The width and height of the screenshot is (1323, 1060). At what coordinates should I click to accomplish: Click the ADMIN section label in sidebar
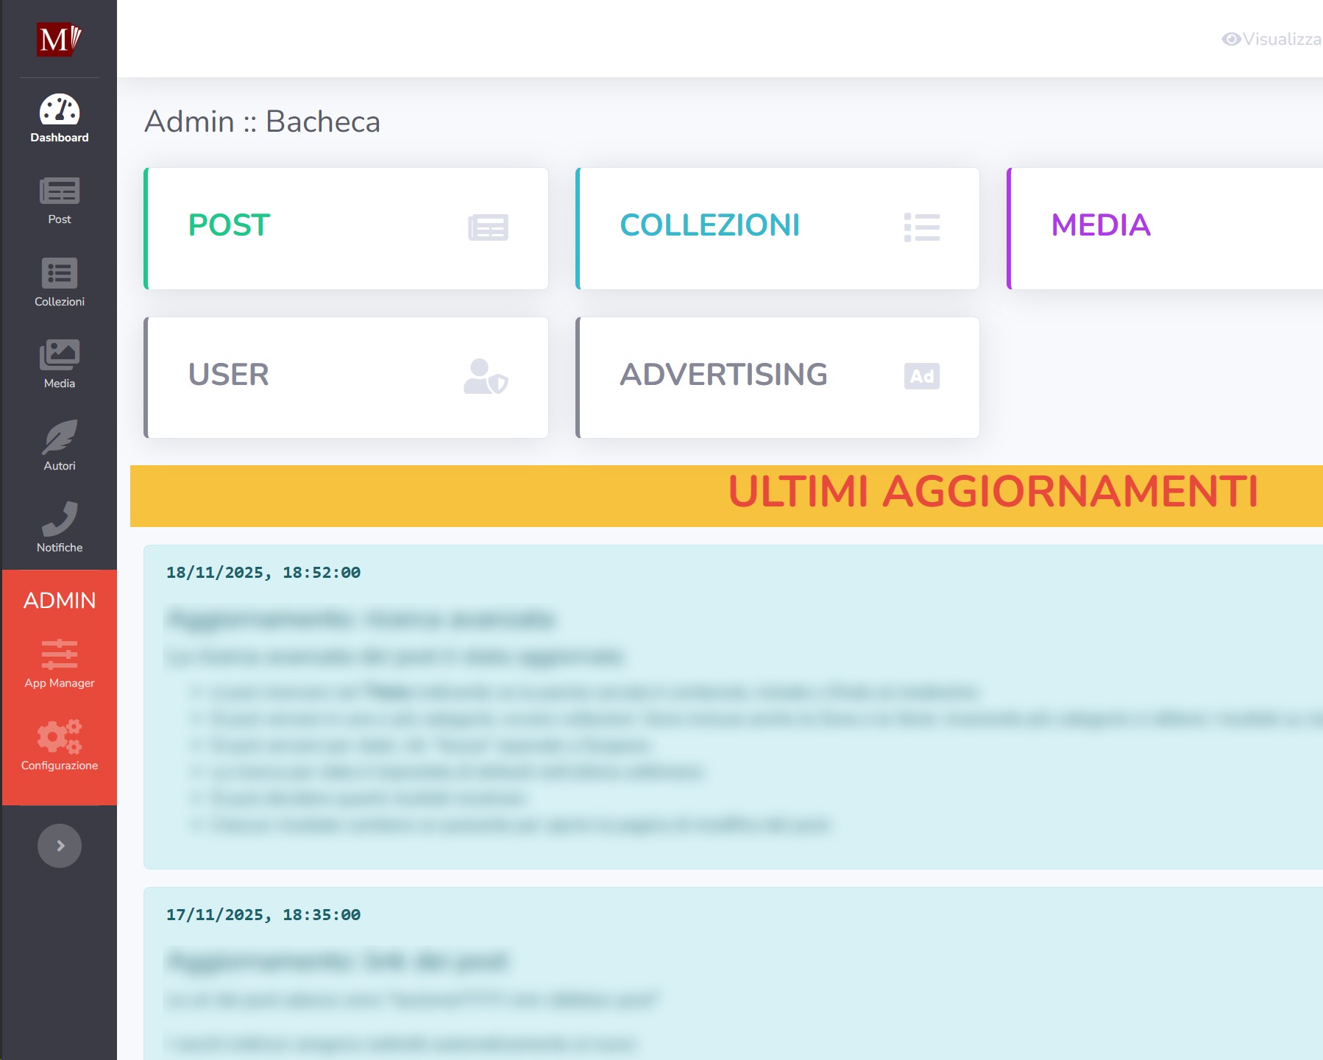60,601
